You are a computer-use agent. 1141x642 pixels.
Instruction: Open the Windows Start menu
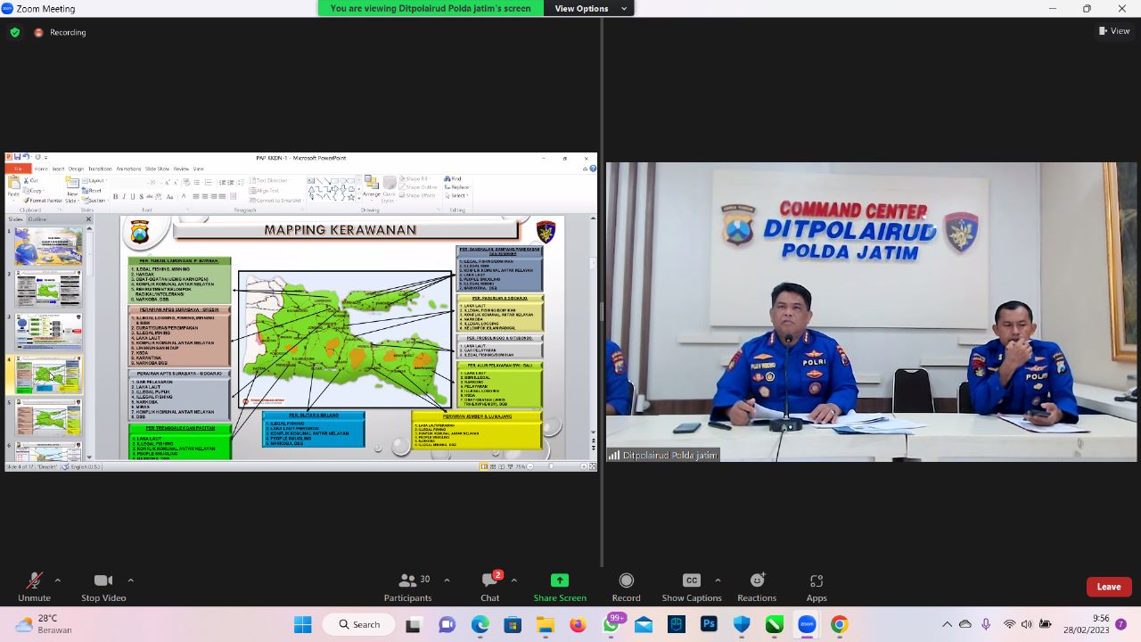(303, 624)
